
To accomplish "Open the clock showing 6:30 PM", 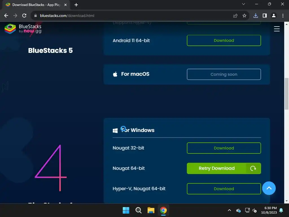I will coord(269,210).
